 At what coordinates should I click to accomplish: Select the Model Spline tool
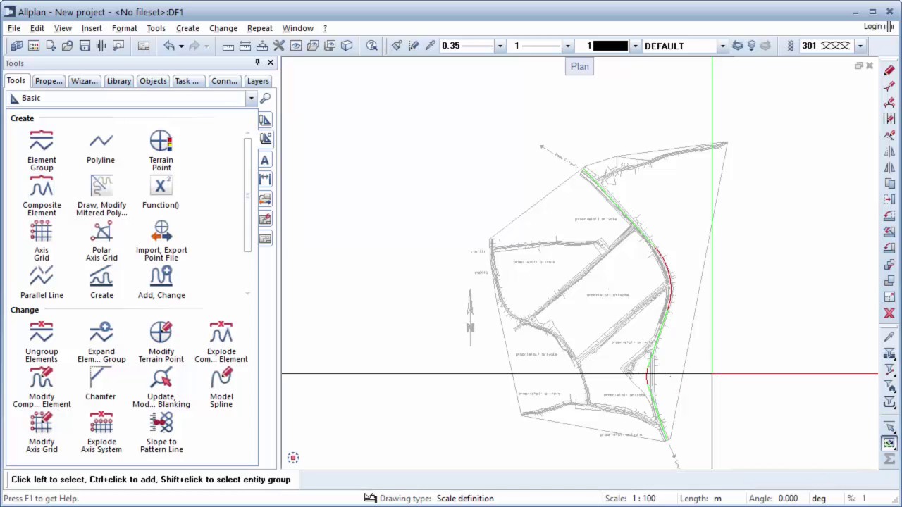(x=221, y=387)
